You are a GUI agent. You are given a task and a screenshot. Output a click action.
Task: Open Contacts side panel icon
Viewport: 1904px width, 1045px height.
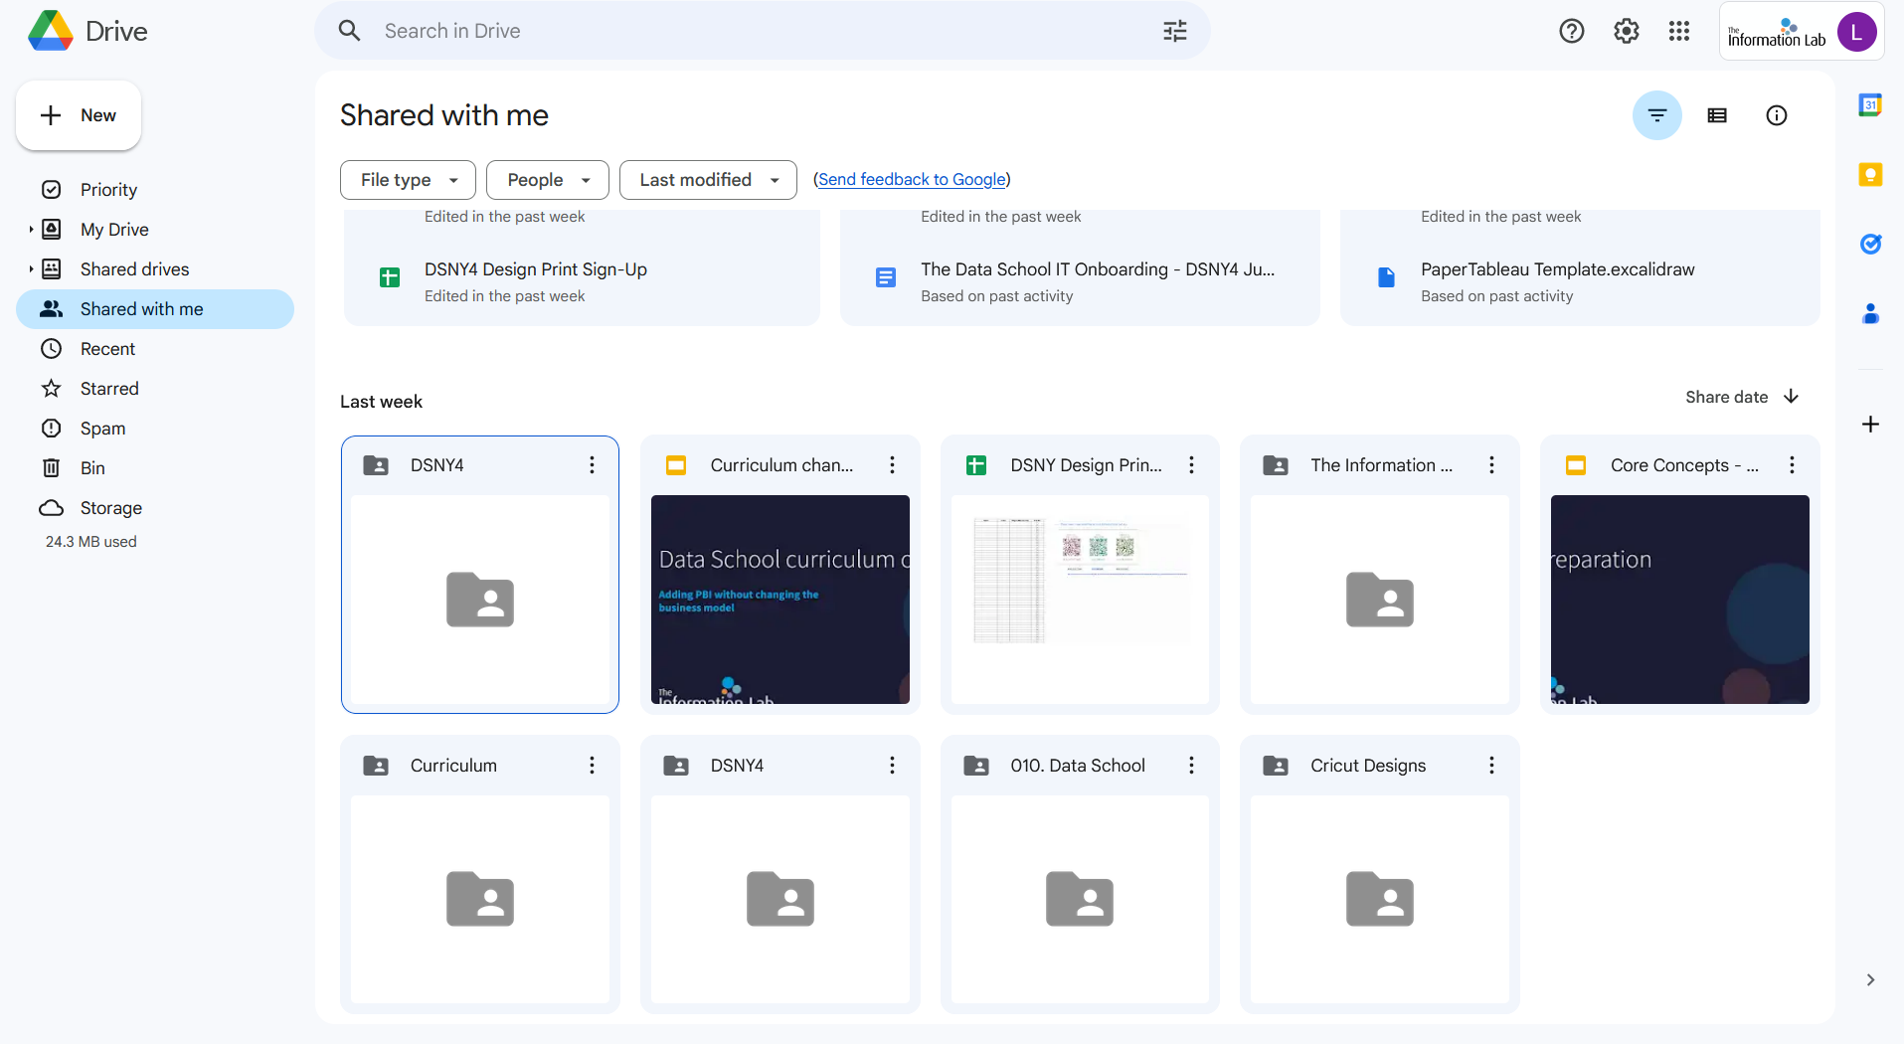pos(1870,314)
